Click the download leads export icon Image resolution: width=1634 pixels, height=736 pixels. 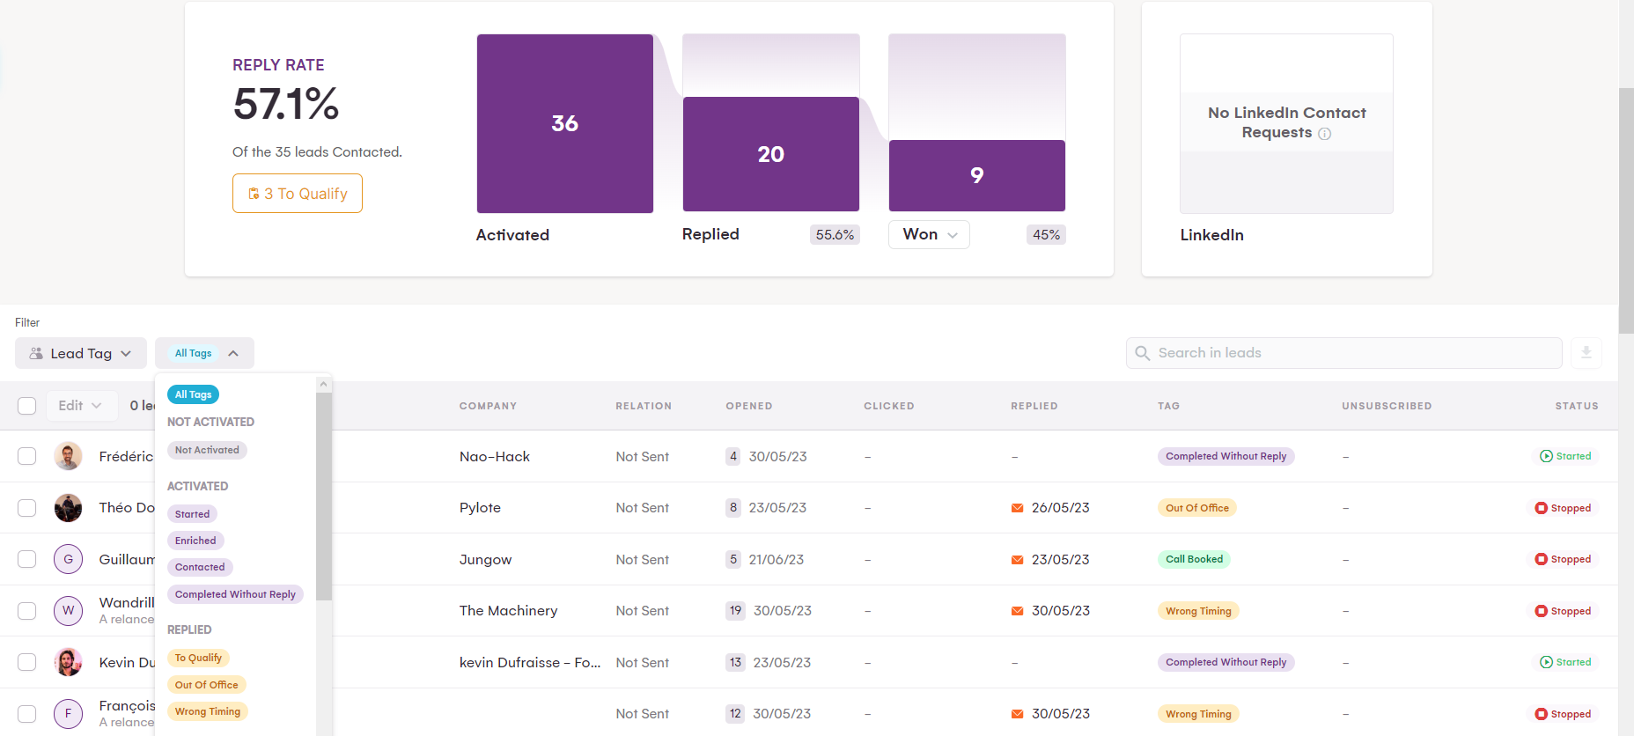click(x=1586, y=353)
